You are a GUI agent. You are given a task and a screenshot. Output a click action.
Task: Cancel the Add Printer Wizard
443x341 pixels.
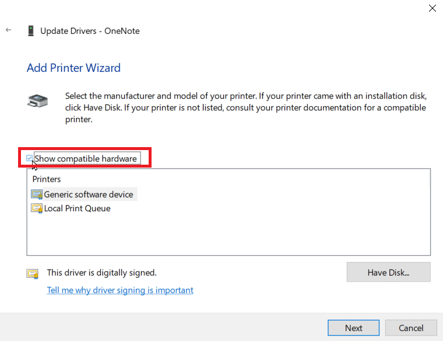(411, 328)
